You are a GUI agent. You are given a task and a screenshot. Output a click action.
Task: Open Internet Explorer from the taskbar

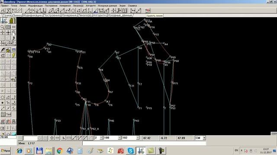coord(19,151)
